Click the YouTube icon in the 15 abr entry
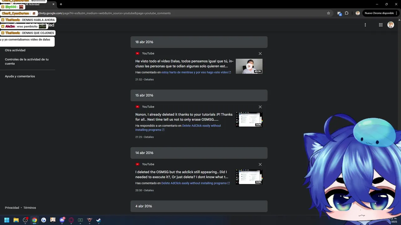This screenshot has height=225, width=401. (x=137, y=107)
